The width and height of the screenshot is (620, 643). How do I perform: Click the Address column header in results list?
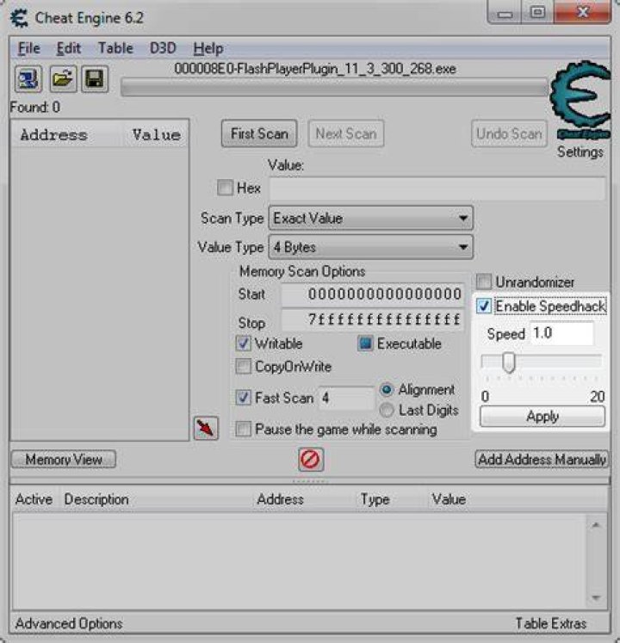pos(54,135)
